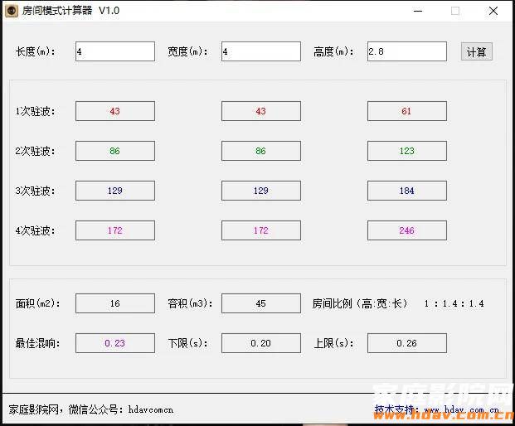The height and width of the screenshot is (426, 515).
Task: Click the 最佳混响 value 0.23
Action: [115, 343]
